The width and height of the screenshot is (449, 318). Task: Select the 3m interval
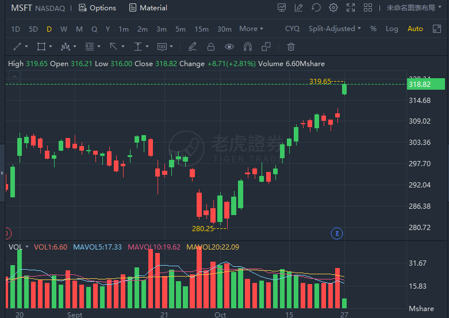pos(162,29)
